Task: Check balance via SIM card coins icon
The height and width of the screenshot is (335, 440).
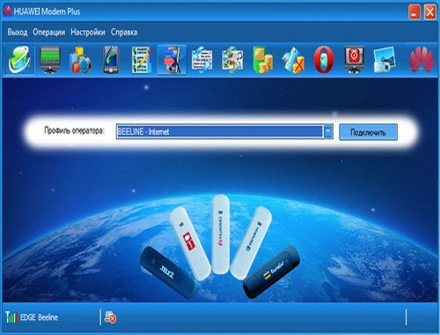Action: click(263, 60)
